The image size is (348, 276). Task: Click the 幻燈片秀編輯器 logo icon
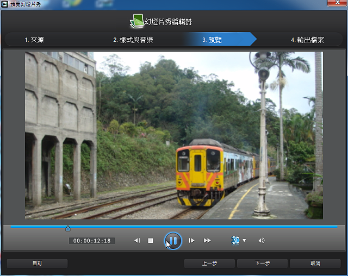137,21
